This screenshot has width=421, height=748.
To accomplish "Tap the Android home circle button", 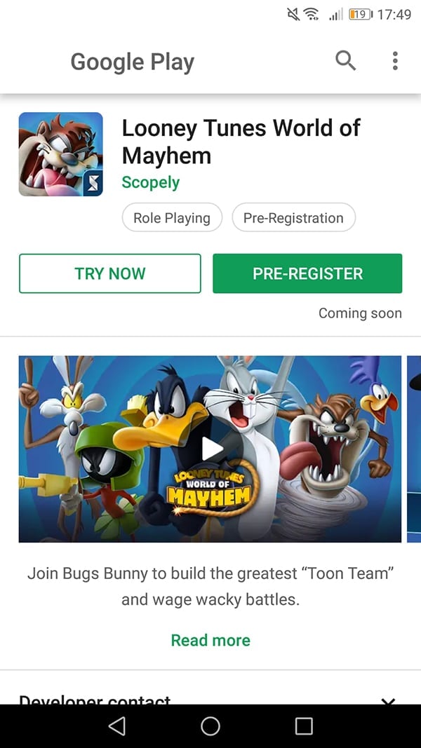I will coord(210,726).
